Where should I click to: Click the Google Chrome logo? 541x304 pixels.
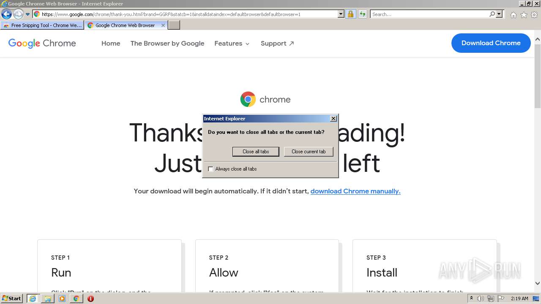42,43
